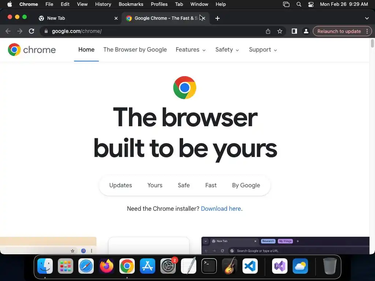The image size is (375, 281).
Task: Bookmark this page with the star icon
Action: (x=279, y=31)
